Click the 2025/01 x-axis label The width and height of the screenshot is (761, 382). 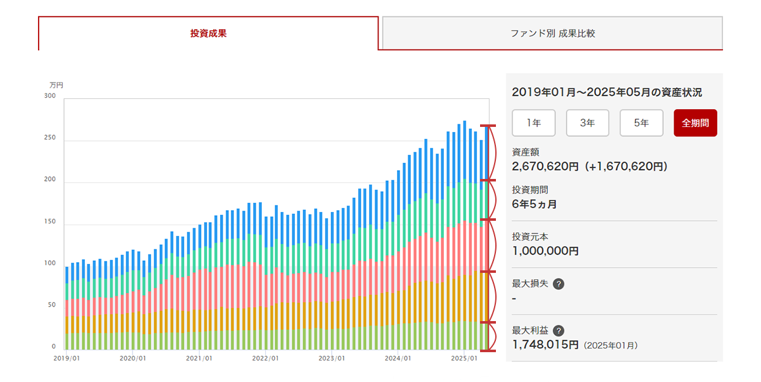pos(464,359)
